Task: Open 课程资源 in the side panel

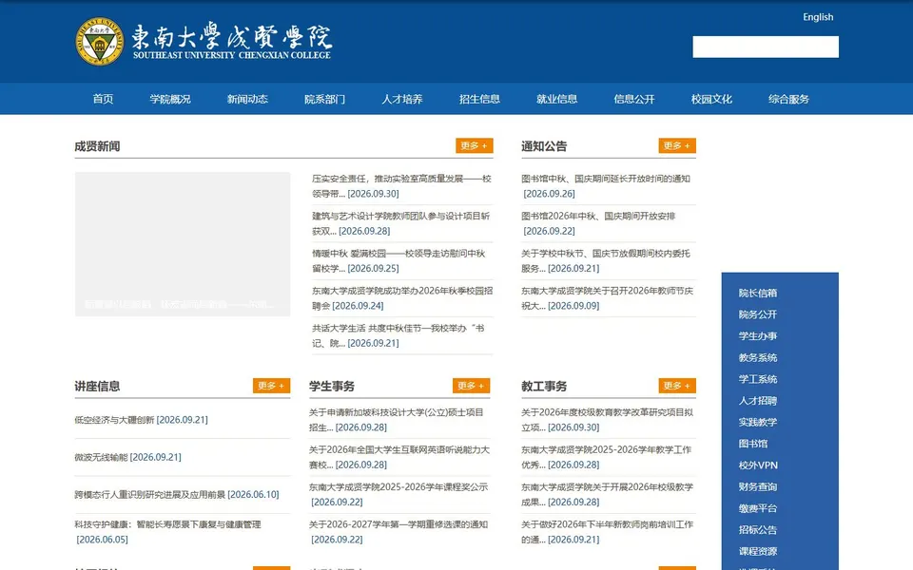Action: [x=758, y=551]
